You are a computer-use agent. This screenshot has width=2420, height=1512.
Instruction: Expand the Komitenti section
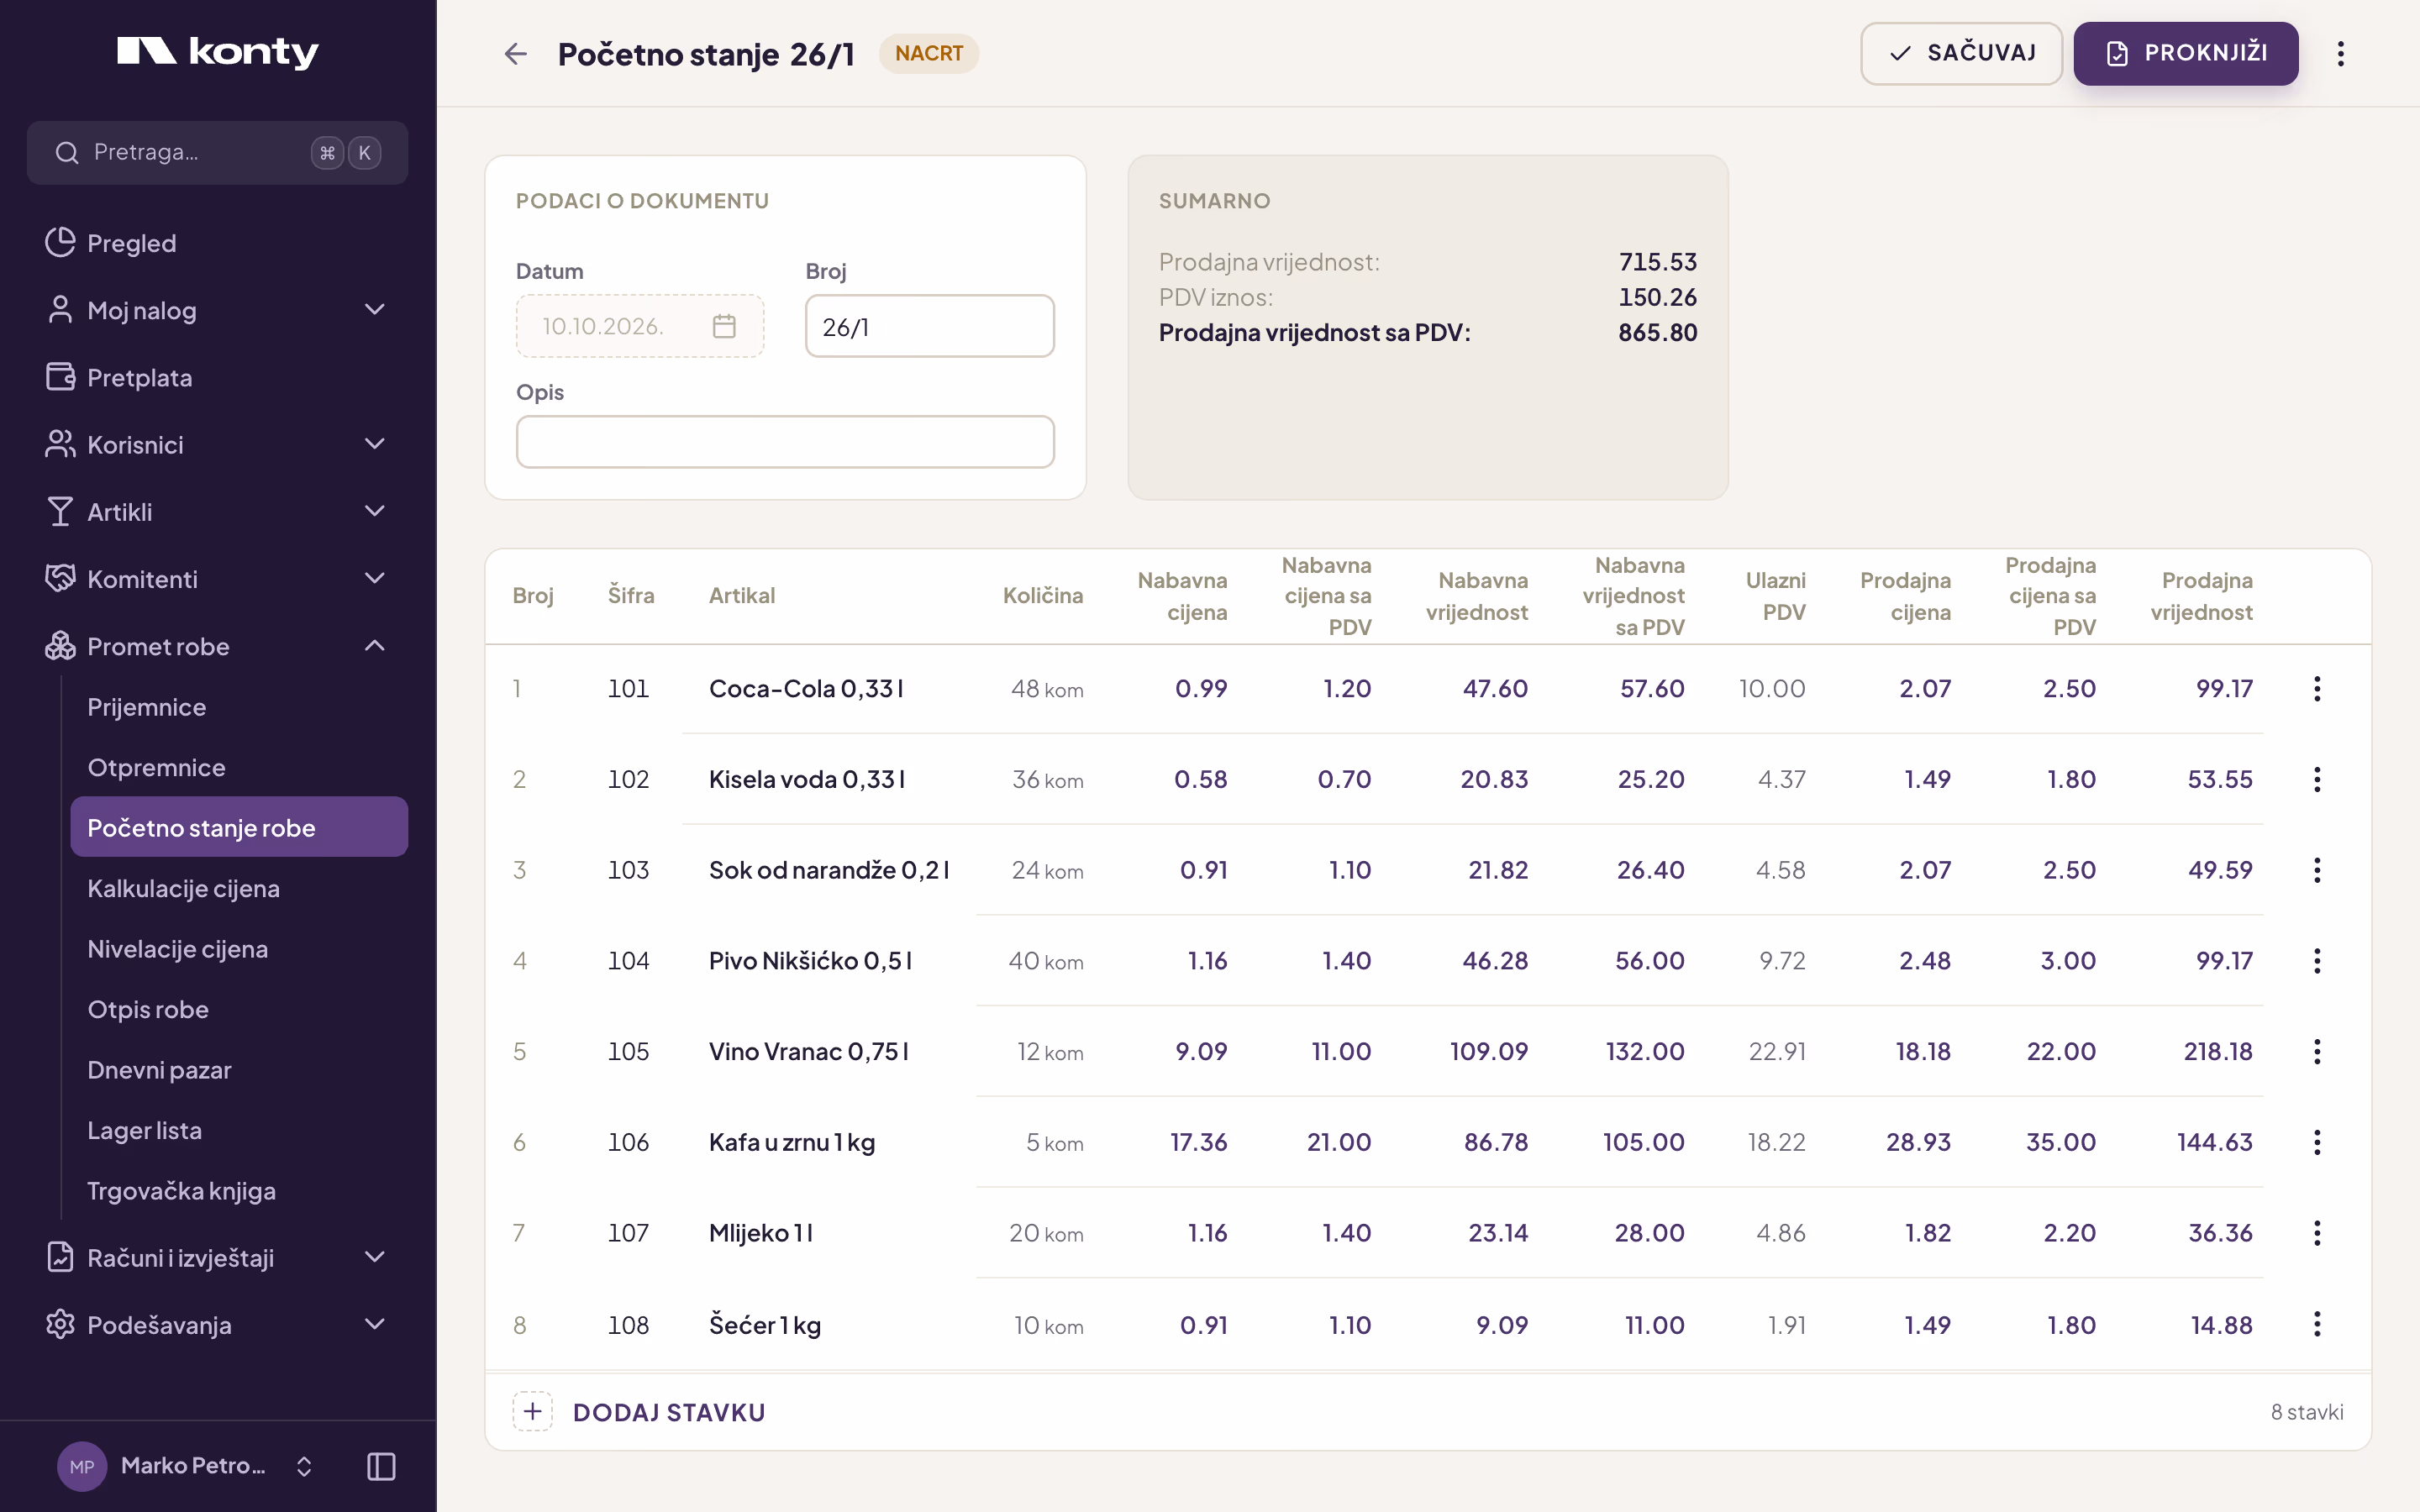point(217,578)
